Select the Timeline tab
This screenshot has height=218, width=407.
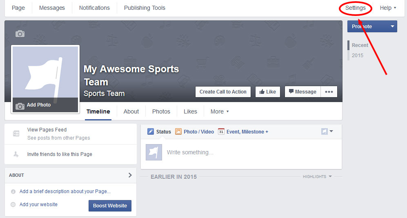point(98,111)
